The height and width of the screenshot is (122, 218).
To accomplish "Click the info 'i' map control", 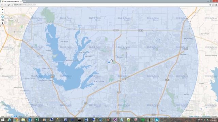I will (x=3, y=23).
